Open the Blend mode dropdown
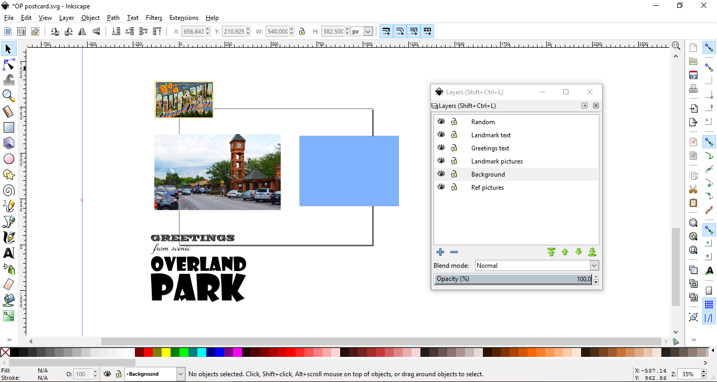717x382 pixels. [x=594, y=265]
